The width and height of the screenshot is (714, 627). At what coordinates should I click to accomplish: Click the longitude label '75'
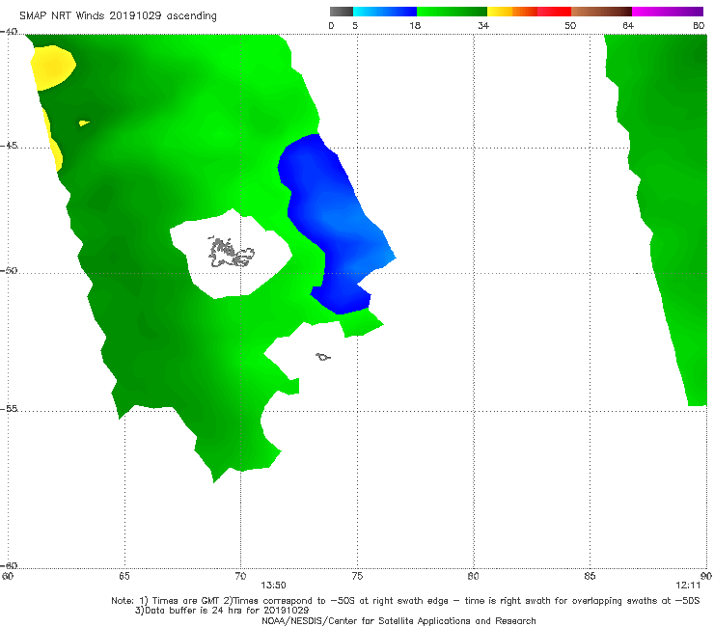coord(357,576)
